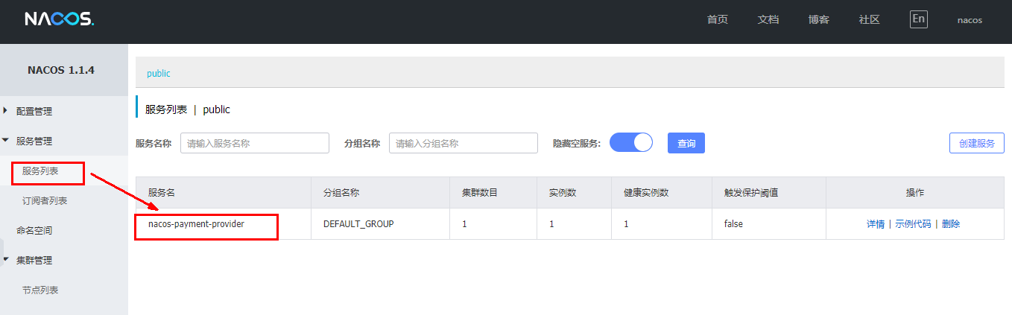Toggle the hide empty services switch
1012x315 pixels.
click(x=631, y=142)
